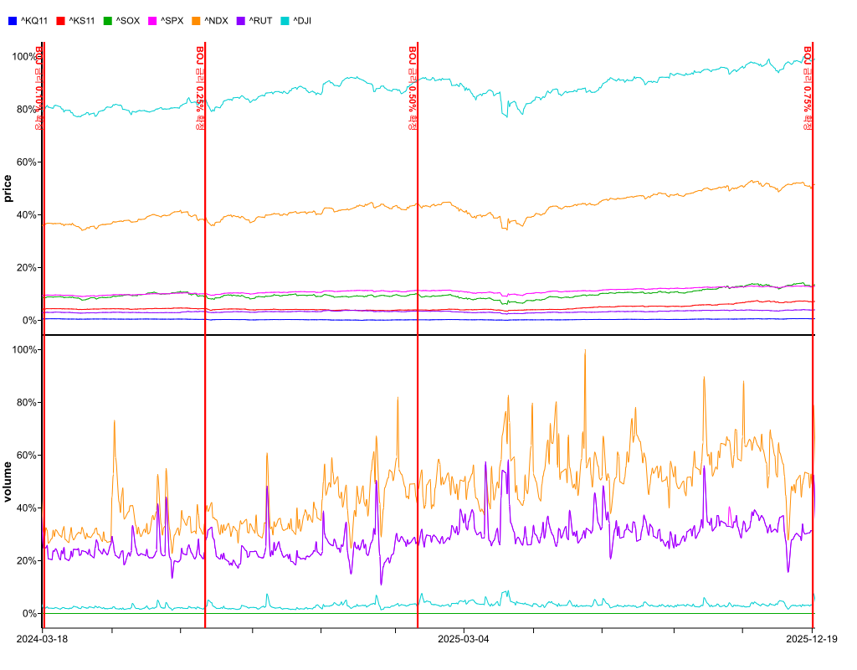Screen dimensions: 857x670
Task: Click the cyan ^DJI legend swatch
Action: point(285,20)
